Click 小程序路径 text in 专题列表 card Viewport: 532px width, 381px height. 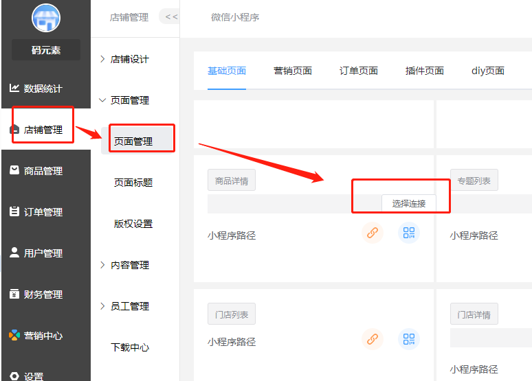pos(474,235)
